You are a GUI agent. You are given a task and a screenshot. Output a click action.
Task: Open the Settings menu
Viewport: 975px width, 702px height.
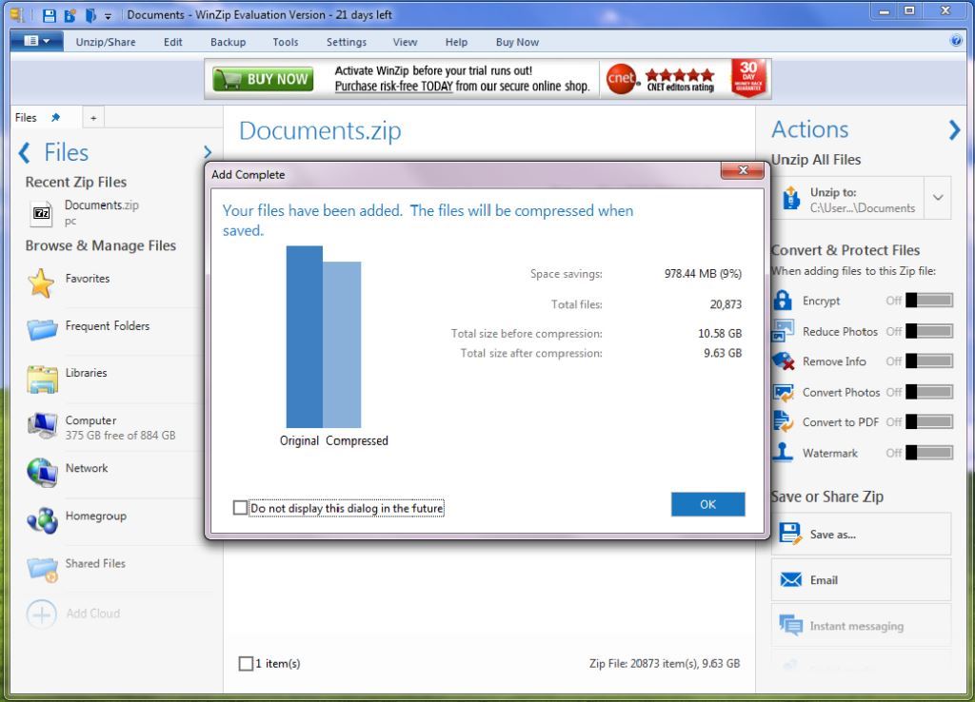point(347,42)
